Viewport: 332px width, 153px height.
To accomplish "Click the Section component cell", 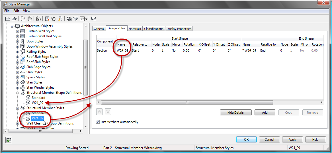I will pyautogui.click(x=102, y=50).
